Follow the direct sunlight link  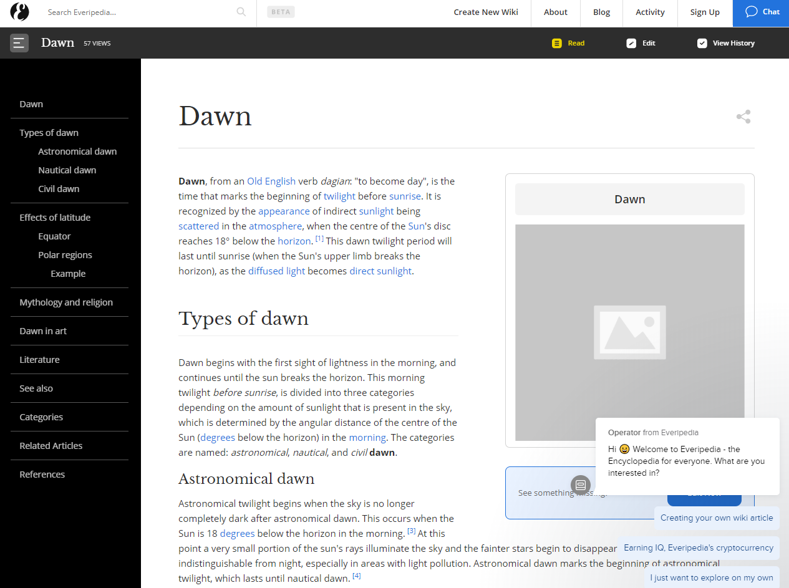[x=380, y=271]
